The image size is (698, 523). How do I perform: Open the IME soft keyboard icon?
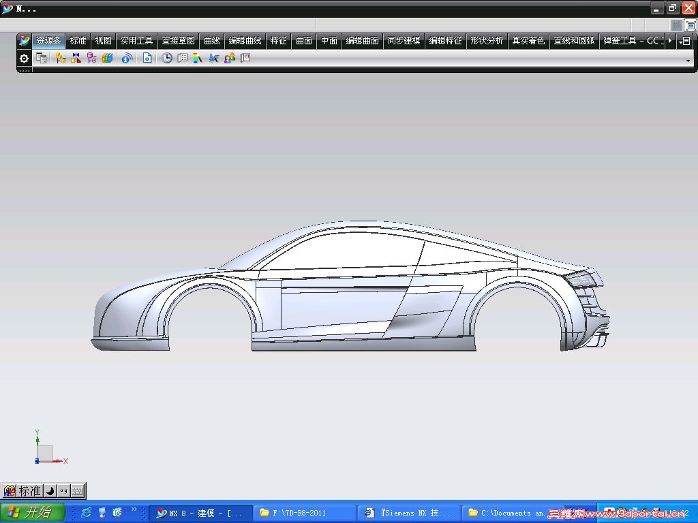pyautogui.click(x=78, y=491)
